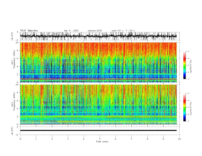Viewport: 202px width, 156px height.
Task: Click the 'start UT = 7 :20: 1' label
Action: click(x=123, y=31)
